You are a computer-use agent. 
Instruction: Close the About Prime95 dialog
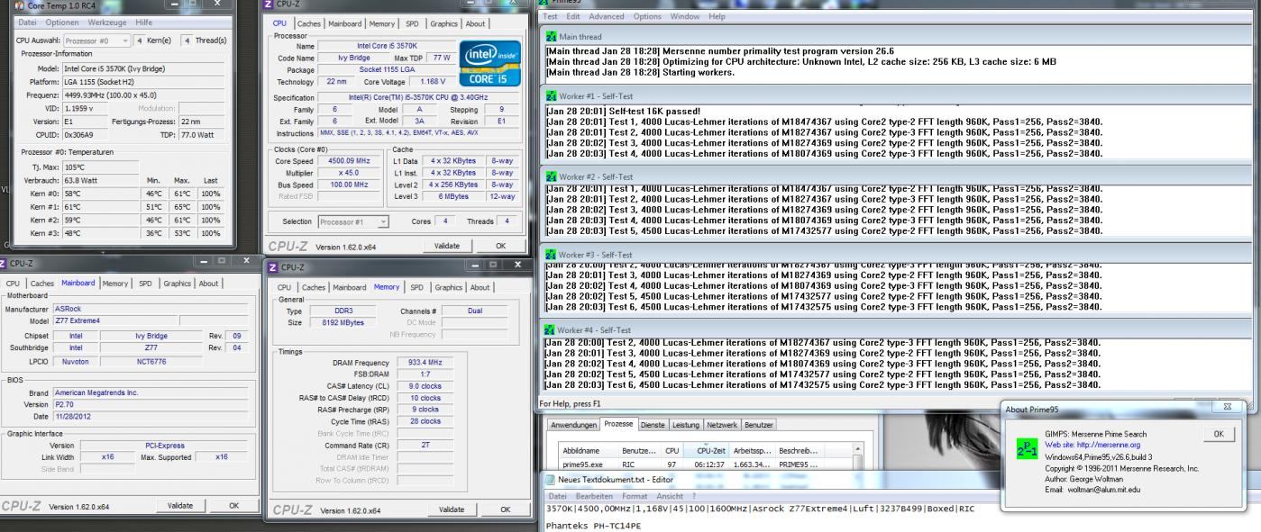tap(1227, 408)
